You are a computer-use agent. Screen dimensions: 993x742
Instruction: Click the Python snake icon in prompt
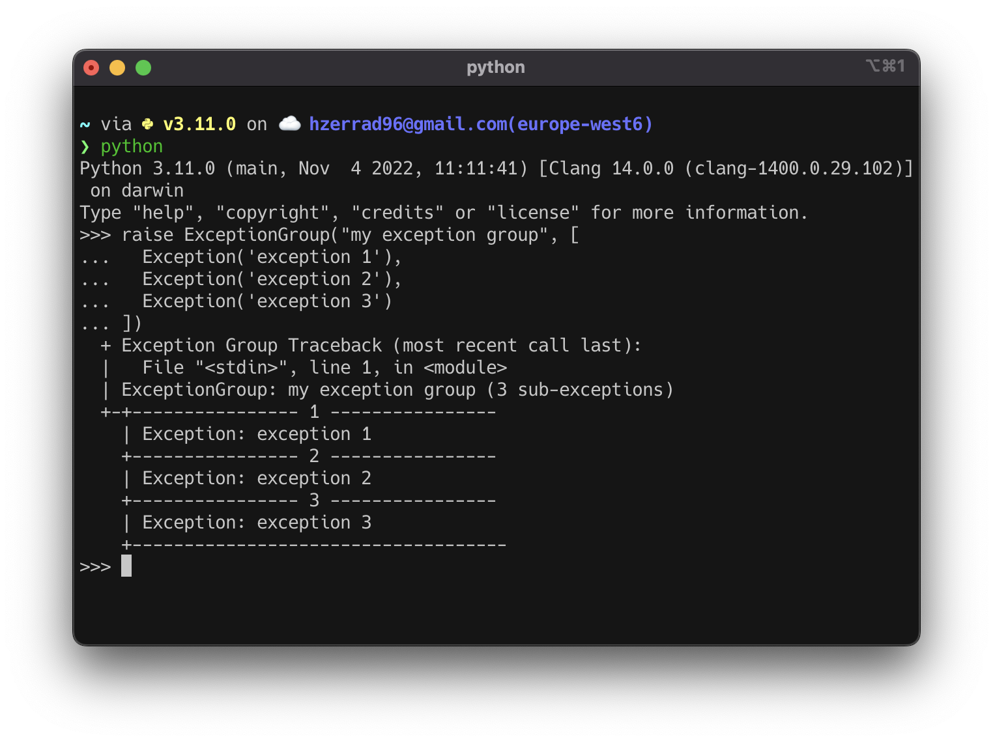tap(148, 124)
